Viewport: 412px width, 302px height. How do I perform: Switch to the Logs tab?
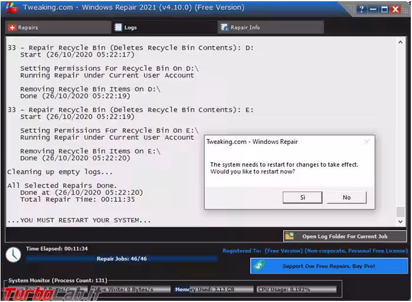click(x=165, y=27)
